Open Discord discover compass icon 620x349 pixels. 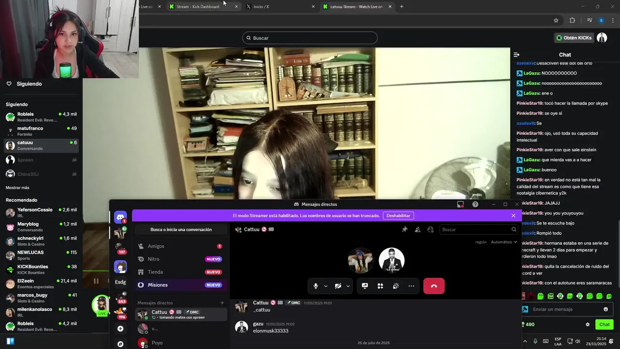pyautogui.click(x=121, y=344)
